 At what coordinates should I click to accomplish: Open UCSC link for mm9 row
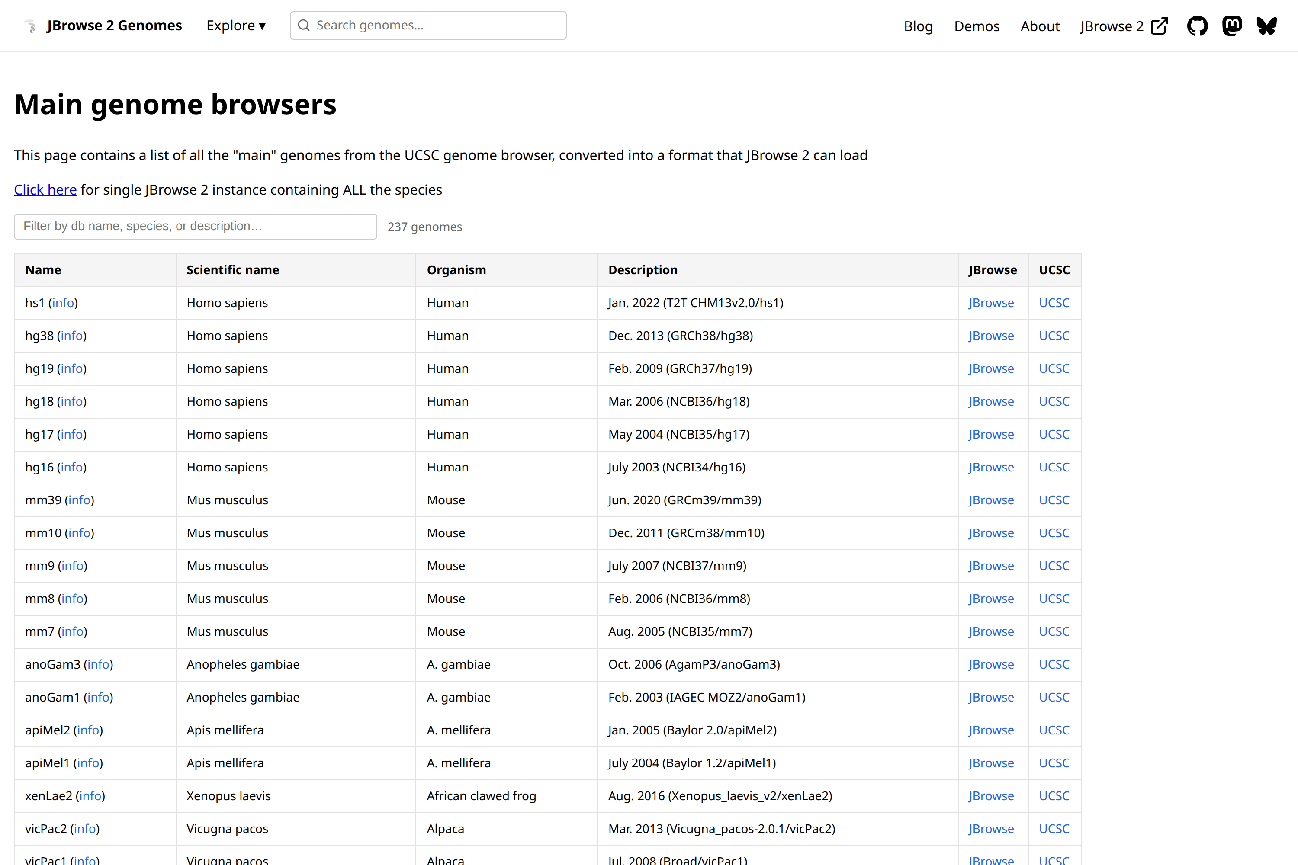(x=1054, y=566)
